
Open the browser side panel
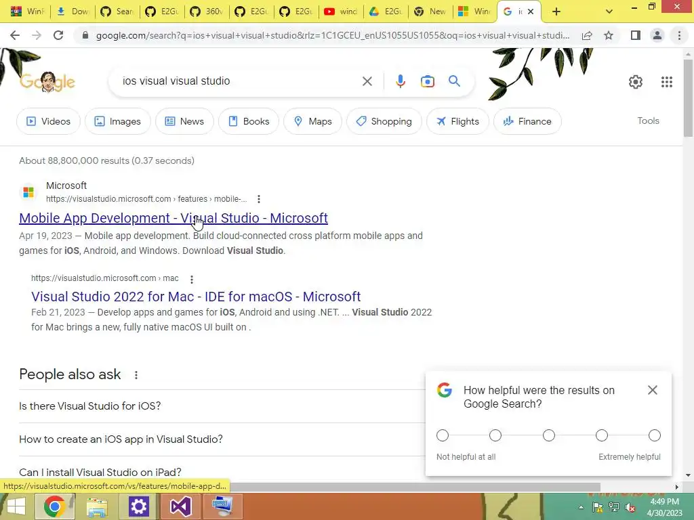point(635,35)
